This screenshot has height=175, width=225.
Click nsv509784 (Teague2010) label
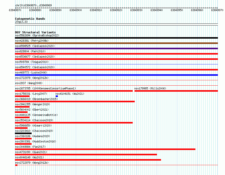[x=32, y=62]
